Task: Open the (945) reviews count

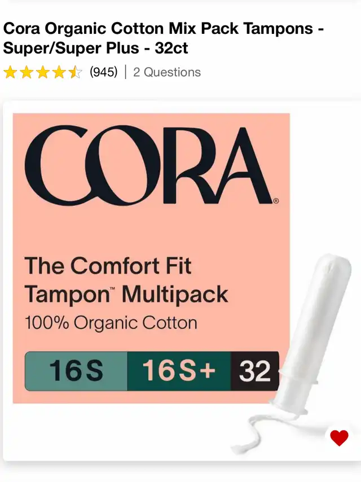Action: click(104, 72)
